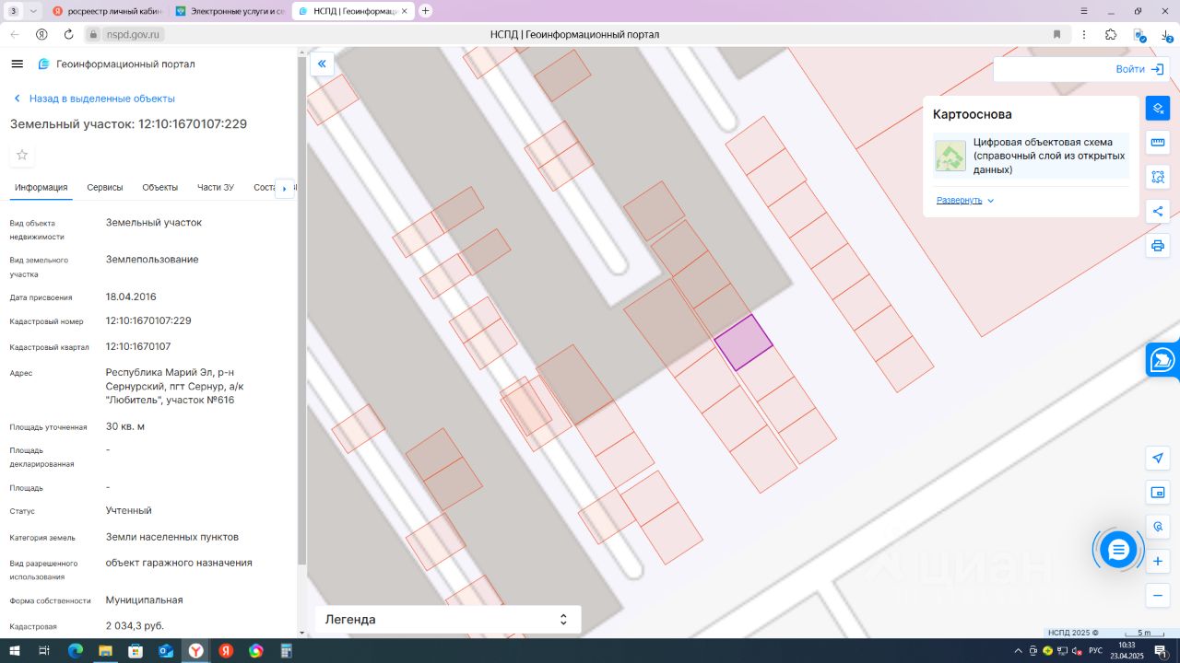Open the browser main settings menu
This screenshot has height=663, width=1180.
1083,11
